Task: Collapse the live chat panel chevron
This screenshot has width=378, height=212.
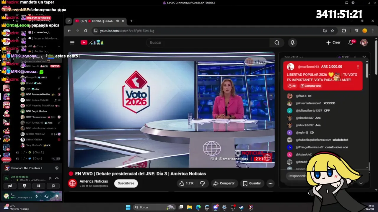Action: coord(364,57)
